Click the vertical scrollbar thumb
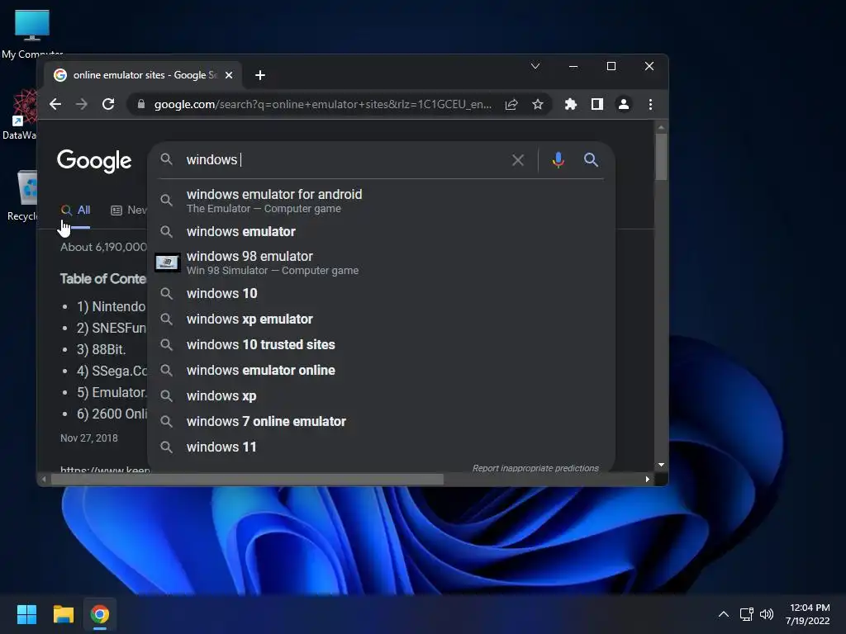The image size is (846, 634). pyautogui.click(x=661, y=156)
